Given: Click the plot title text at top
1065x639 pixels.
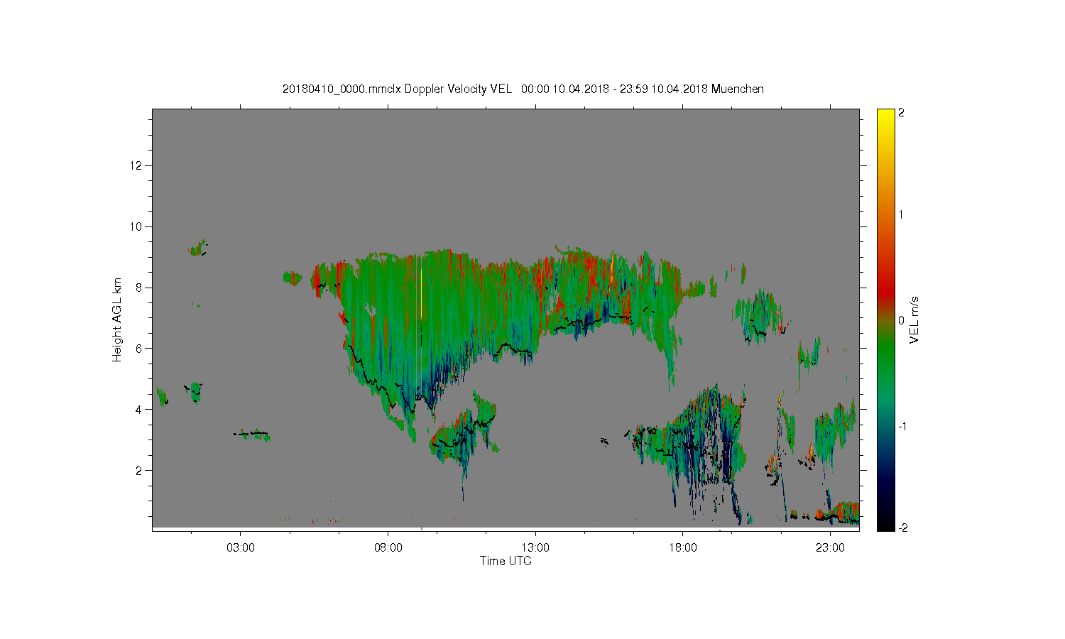Looking at the screenshot, I should coord(523,89).
